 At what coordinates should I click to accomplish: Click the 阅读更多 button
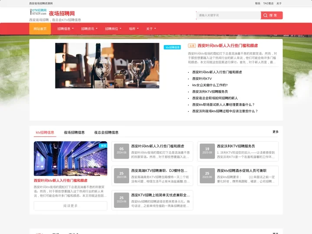coord(71,206)
